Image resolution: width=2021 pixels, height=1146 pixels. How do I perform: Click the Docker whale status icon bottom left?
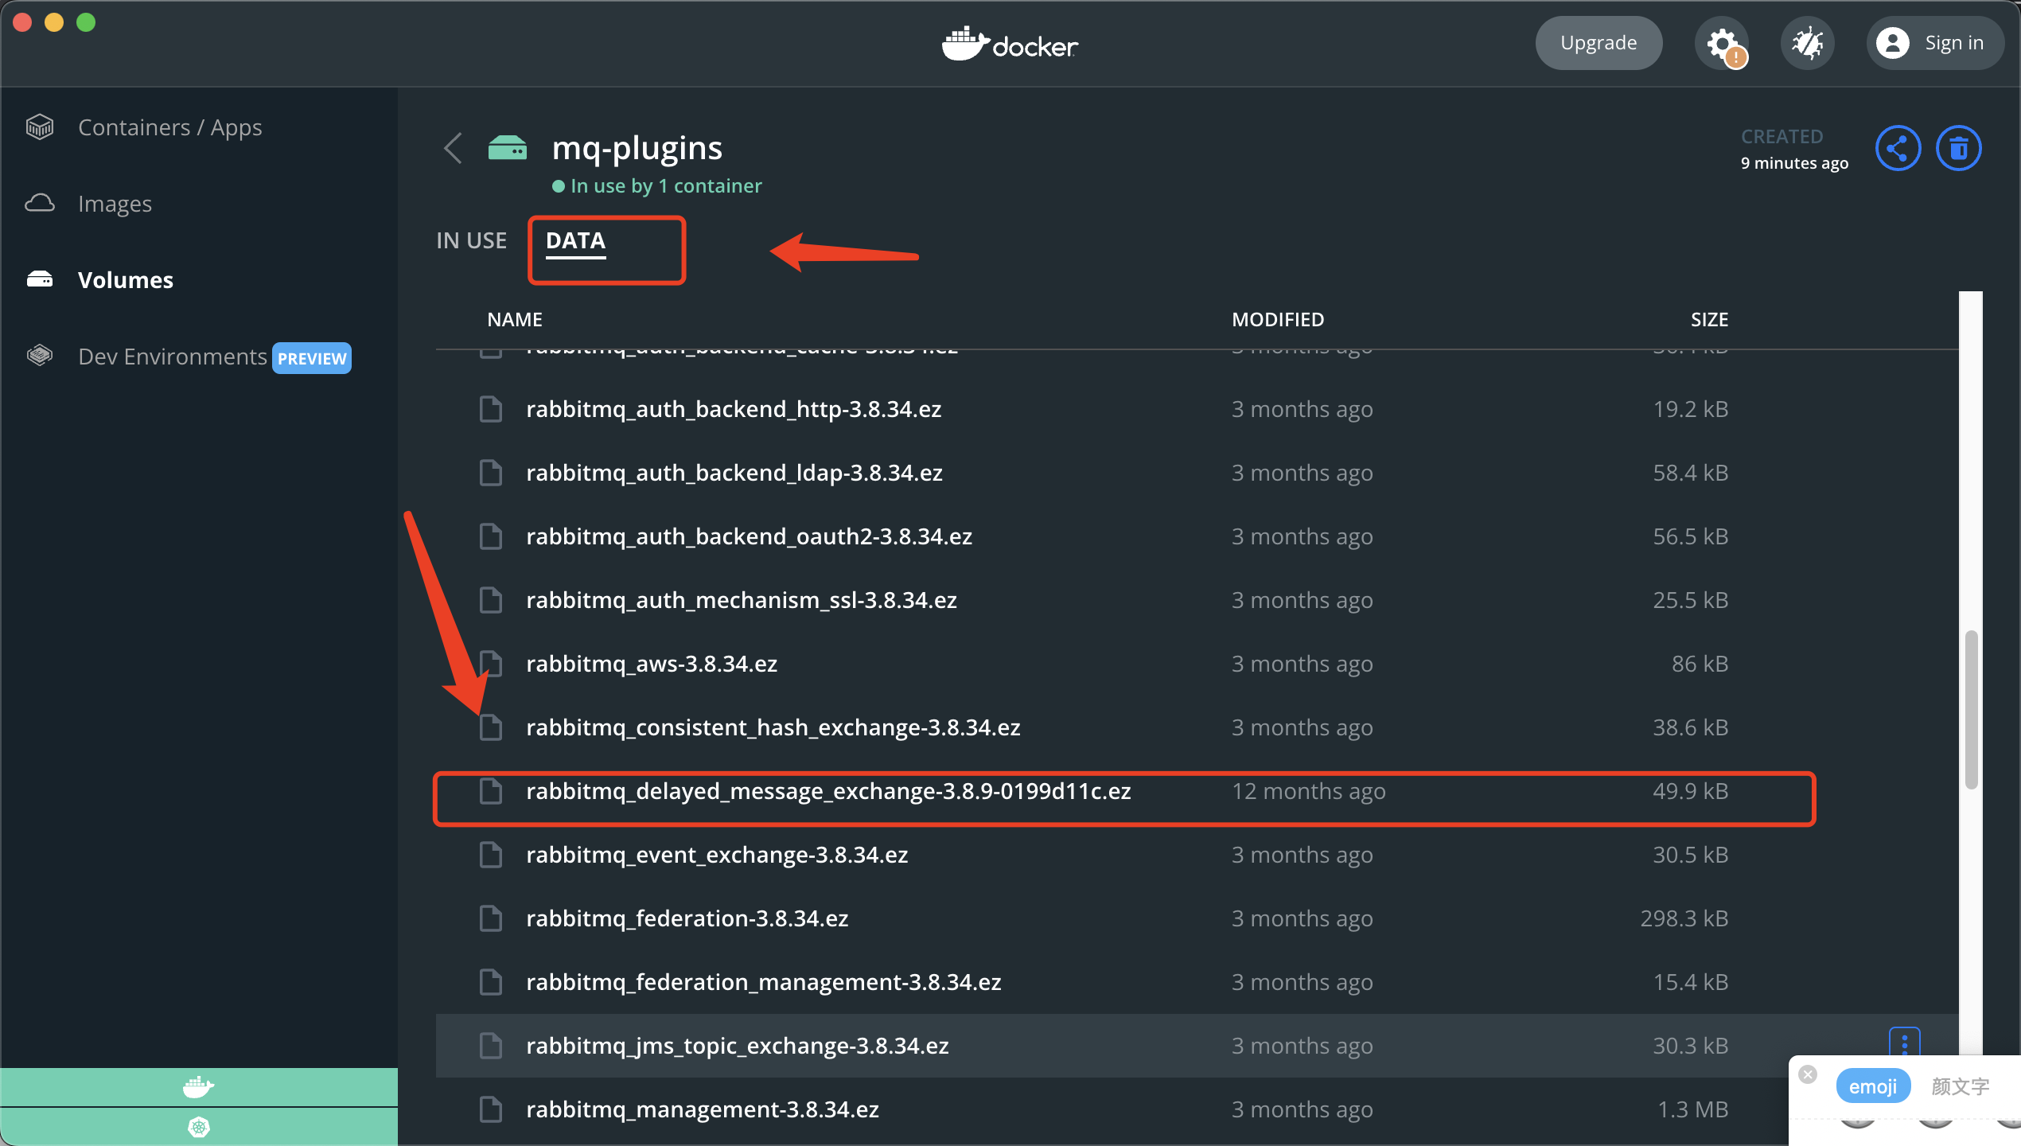pos(198,1087)
